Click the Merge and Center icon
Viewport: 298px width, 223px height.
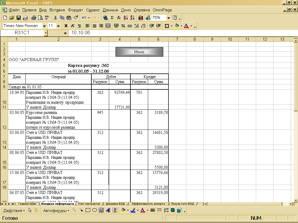(108, 26)
